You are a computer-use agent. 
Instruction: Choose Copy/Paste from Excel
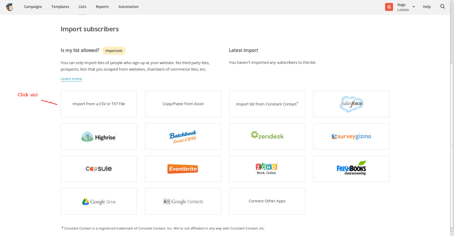point(183,104)
